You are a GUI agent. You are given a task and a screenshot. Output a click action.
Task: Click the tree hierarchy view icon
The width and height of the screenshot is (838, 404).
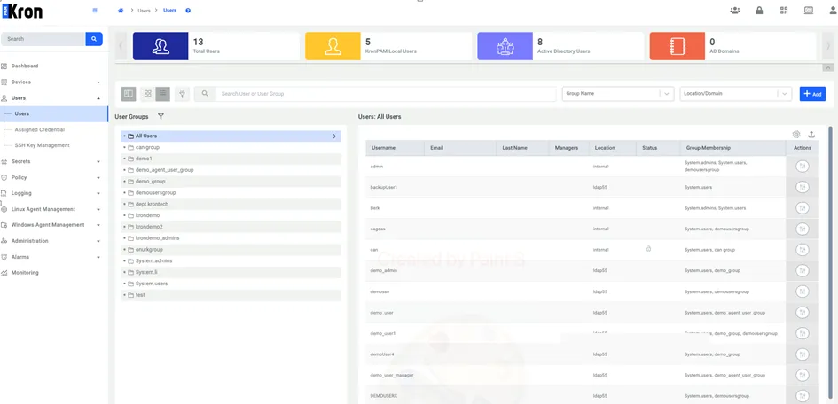(183, 94)
